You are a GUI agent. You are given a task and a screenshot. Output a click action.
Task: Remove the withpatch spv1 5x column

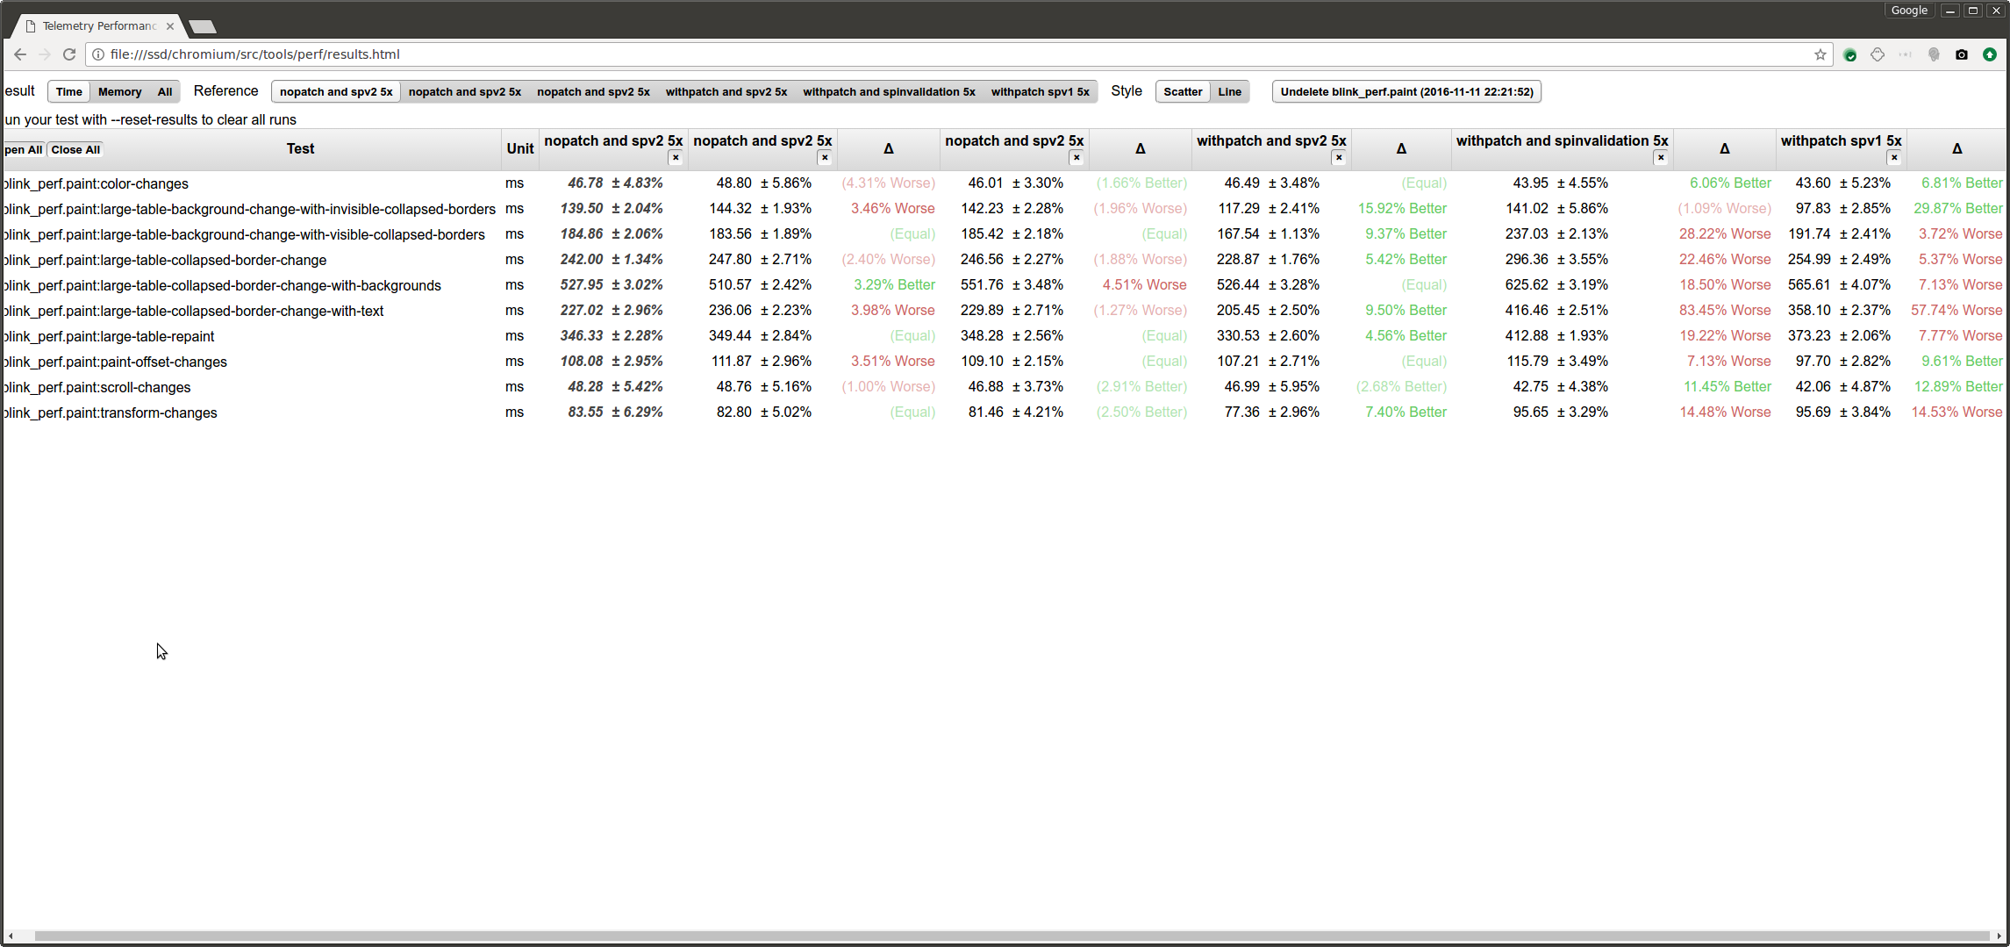point(1894,158)
